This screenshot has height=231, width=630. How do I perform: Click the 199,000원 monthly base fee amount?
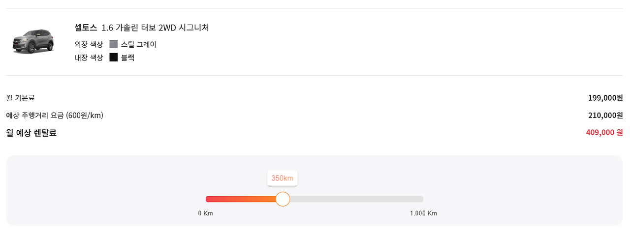point(605,98)
